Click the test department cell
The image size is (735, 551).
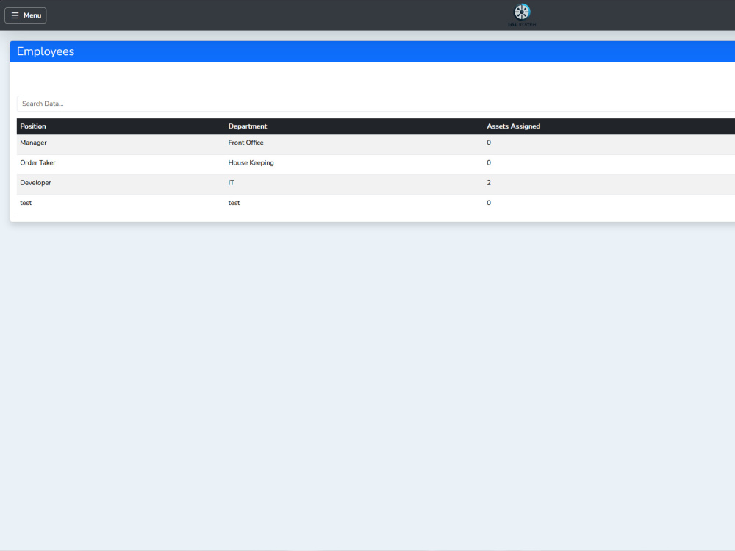[234, 203]
